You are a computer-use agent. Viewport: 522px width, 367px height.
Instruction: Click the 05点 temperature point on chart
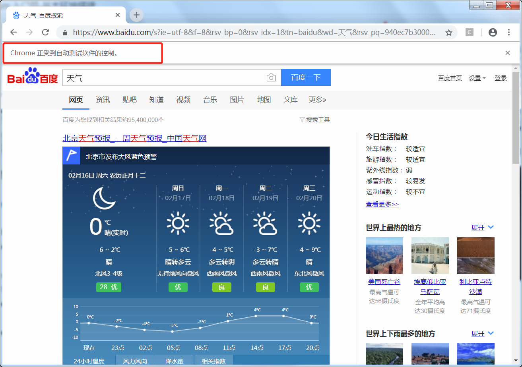(172, 331)
